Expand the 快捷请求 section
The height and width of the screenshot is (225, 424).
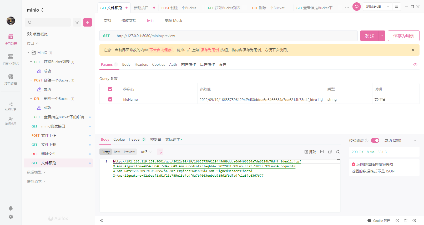(x=36, y=181)
